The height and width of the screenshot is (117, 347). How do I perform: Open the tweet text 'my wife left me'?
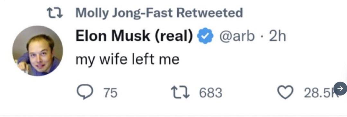click(x=127, y=60)
